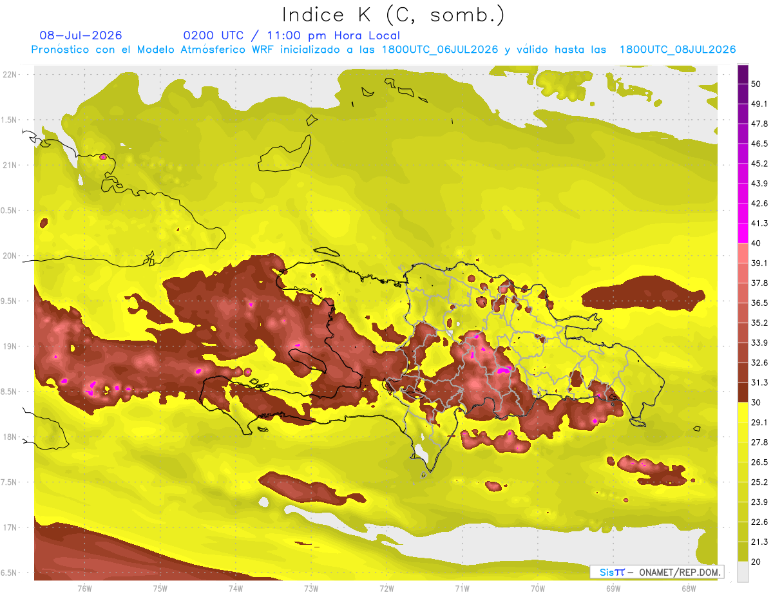Click the colorbar value '23.9'
773x597 pixels.
pyautogui.click(x=759, y=502)
